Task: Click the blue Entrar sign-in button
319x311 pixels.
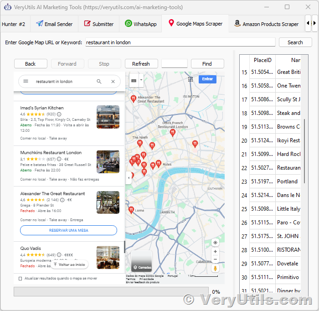Action: (207, 79)
